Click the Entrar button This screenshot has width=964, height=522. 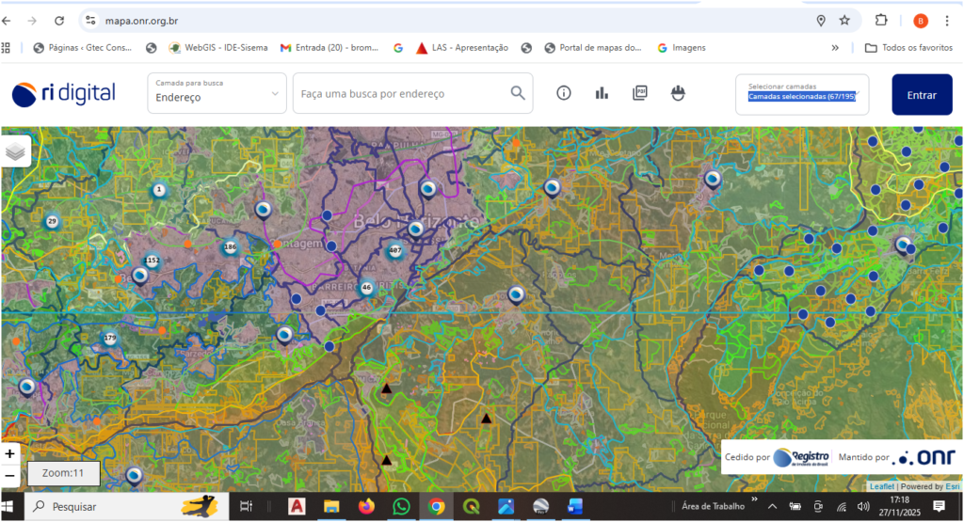point(922,95)
